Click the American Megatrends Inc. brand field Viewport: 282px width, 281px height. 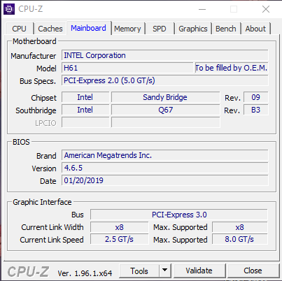tap(165, 155)
